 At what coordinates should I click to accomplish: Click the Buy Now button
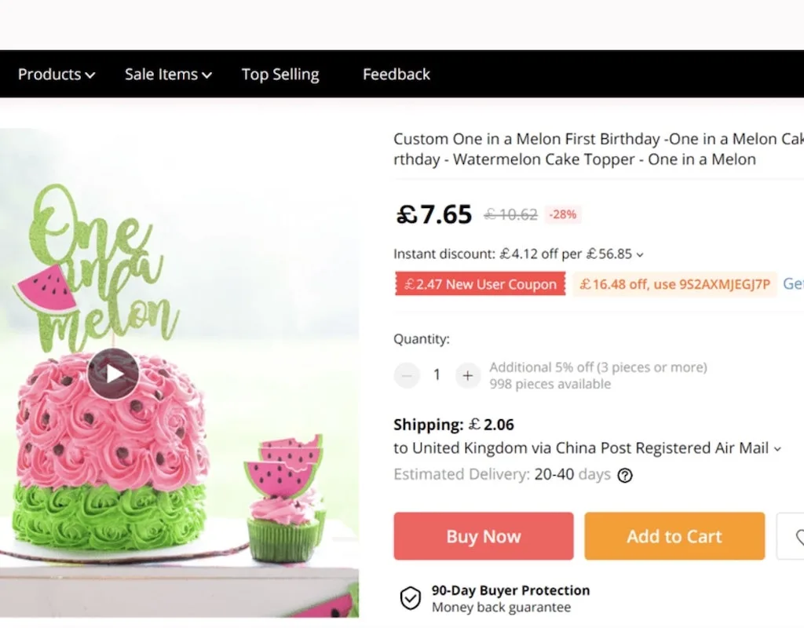pyautogui.click(x=484, y=536)
